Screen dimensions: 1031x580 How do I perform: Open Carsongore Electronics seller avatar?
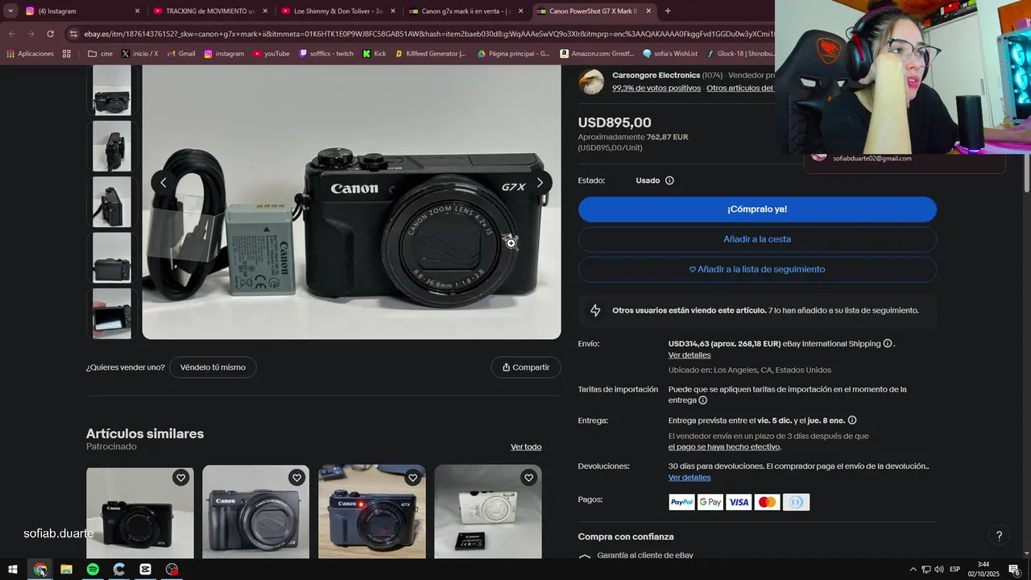(591, 81)
